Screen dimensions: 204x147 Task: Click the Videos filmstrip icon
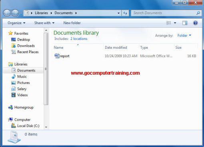[14, 95]
